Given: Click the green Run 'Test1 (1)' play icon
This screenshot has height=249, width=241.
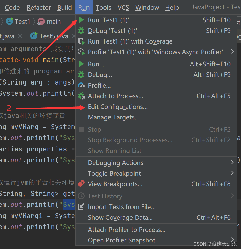Looking at the screenshot, I should click(x=81, y=20).
